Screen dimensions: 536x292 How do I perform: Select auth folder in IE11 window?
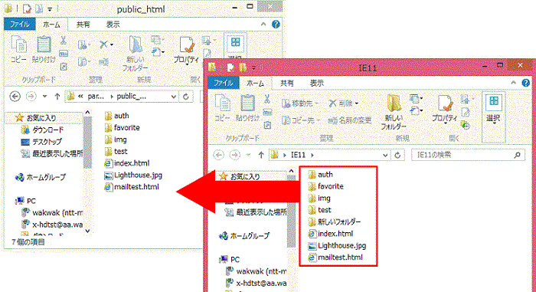(x=320, y=175)
